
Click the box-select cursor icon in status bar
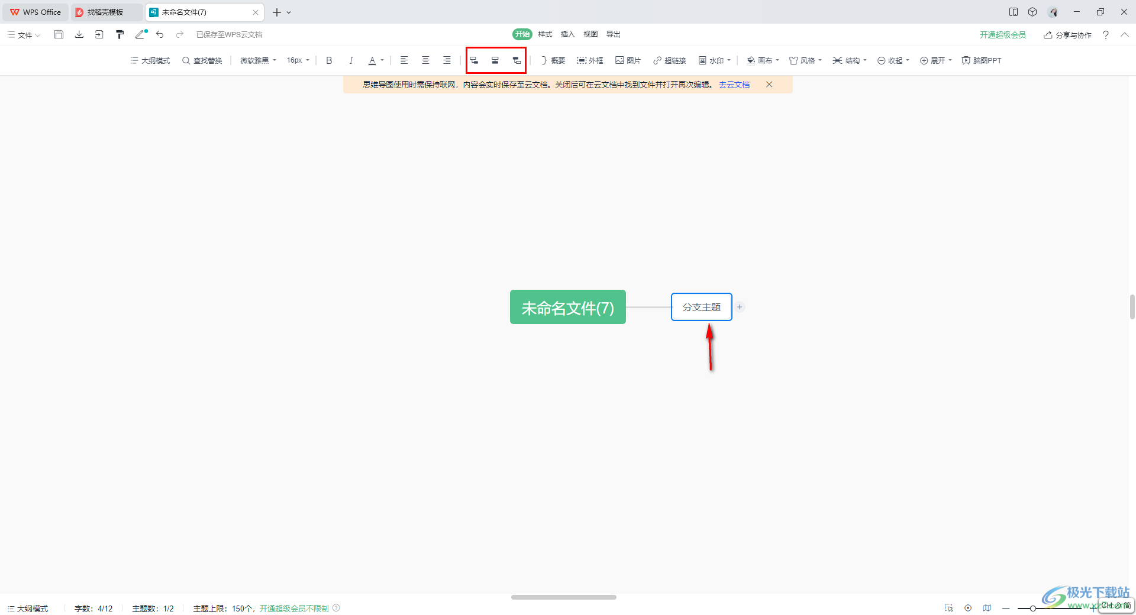[949, 608]
